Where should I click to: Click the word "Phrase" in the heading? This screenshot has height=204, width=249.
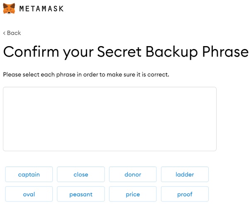(x=226, y=52)
